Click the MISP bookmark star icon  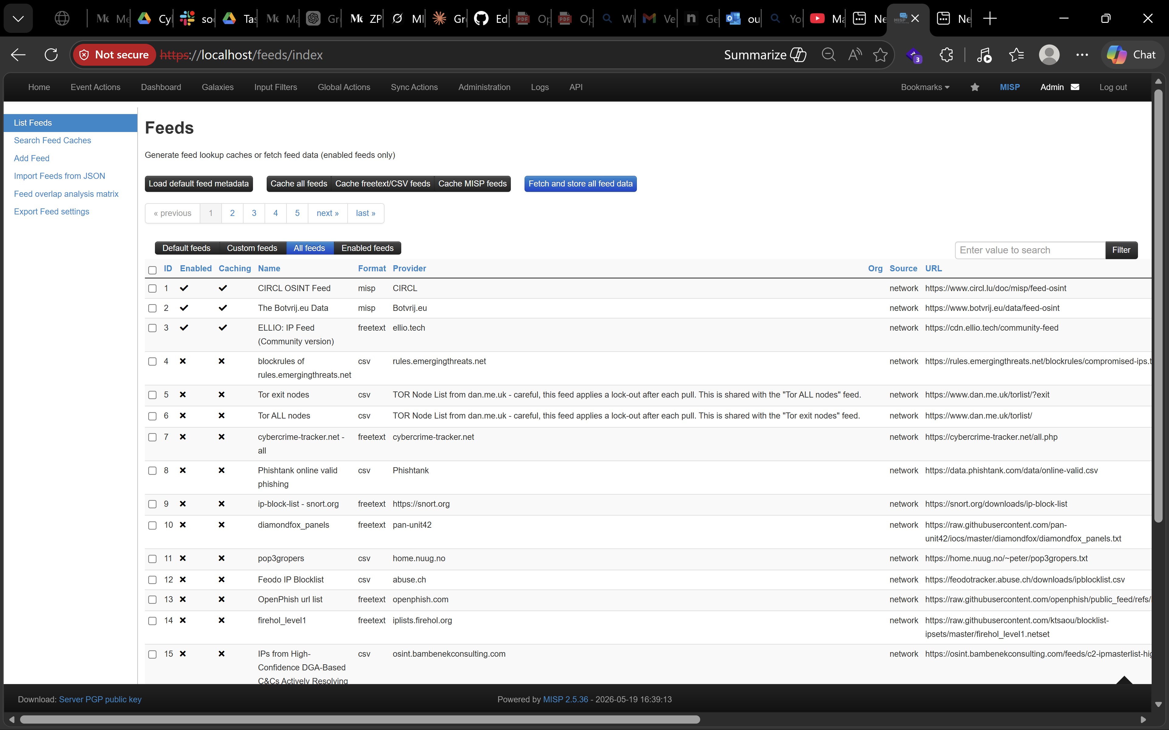[x=975, y=87]
